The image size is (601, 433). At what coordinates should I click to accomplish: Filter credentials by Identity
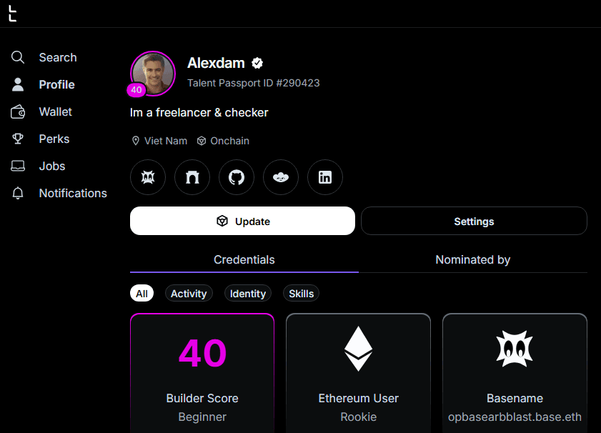pyautogui.click(x=248, y=293)
